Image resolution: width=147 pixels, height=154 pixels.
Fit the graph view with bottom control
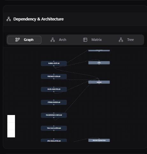coord(11,134)
